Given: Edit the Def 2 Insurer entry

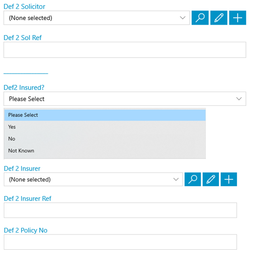Looking at the screenshot, I should coord(211,179).
